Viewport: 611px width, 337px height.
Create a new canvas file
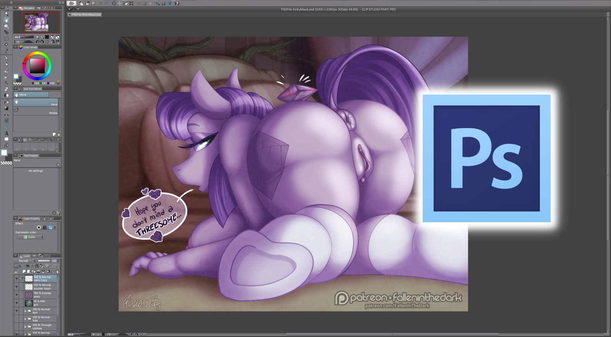click(81, 3)
